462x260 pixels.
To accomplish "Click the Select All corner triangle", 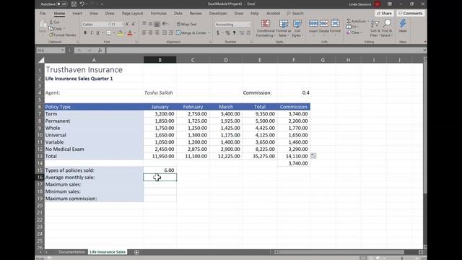I will click(x=41, y=60).
